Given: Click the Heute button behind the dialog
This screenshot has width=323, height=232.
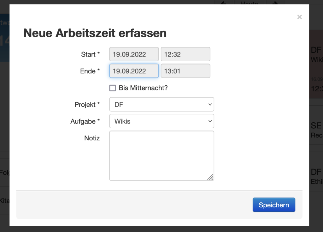Looking at the screenshot, I should pos(249,3).
